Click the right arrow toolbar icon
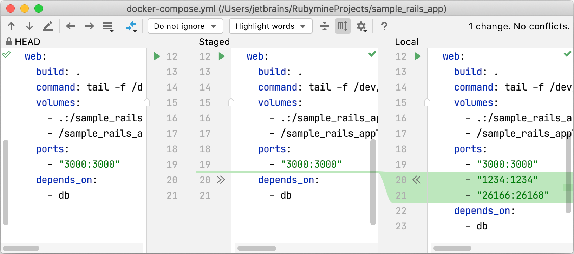This screenshot has width=574, height=254. [x=90, y=26]
